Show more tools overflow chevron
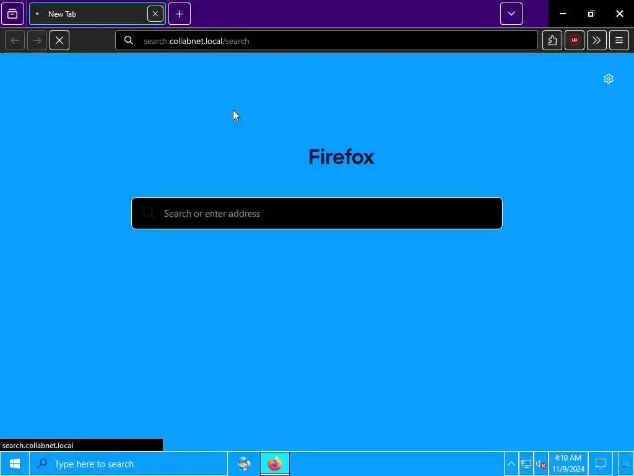This screenshot has width=634, height=476. (x=597, y=40)
